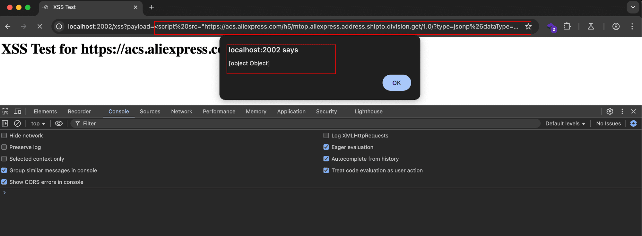The image size is (642, 236).
Task: Toggle the device toolbar icon
Action: tap(18, 111)
